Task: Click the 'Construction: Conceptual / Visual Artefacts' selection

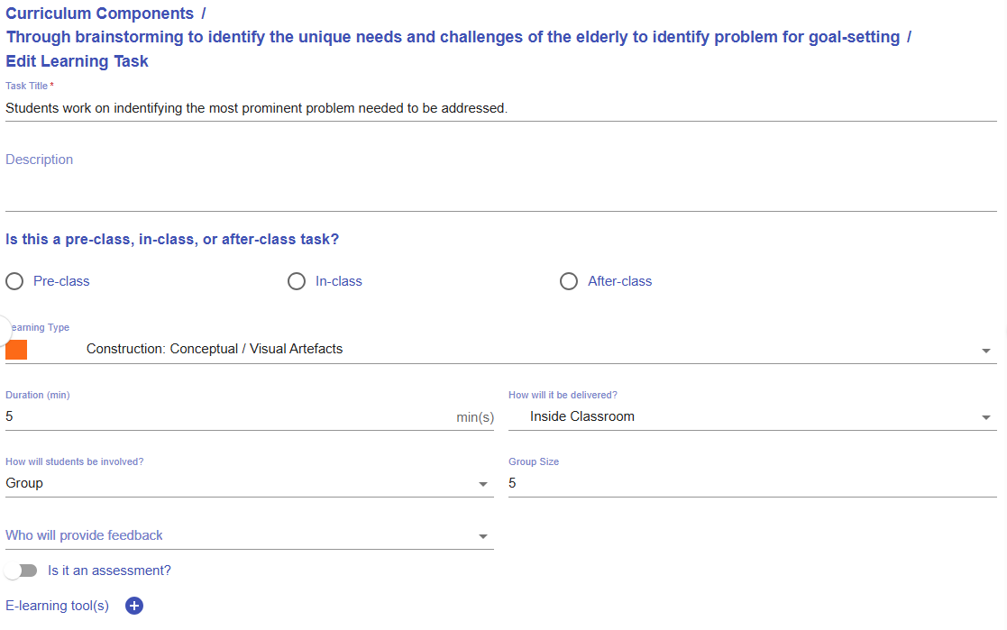Action: tap(215, 349)
